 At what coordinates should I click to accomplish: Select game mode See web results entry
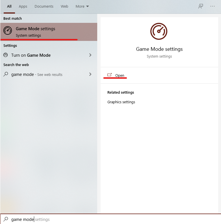pyautogui.click(x=49, y=74)
